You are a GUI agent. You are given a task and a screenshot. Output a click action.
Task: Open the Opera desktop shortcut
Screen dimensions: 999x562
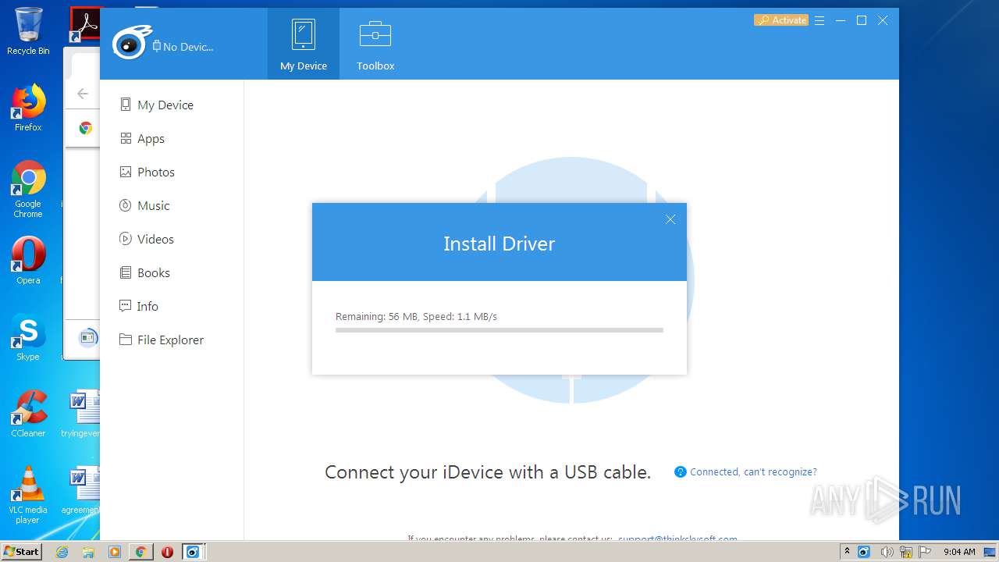pyautogui.click(x=28, y=261)
